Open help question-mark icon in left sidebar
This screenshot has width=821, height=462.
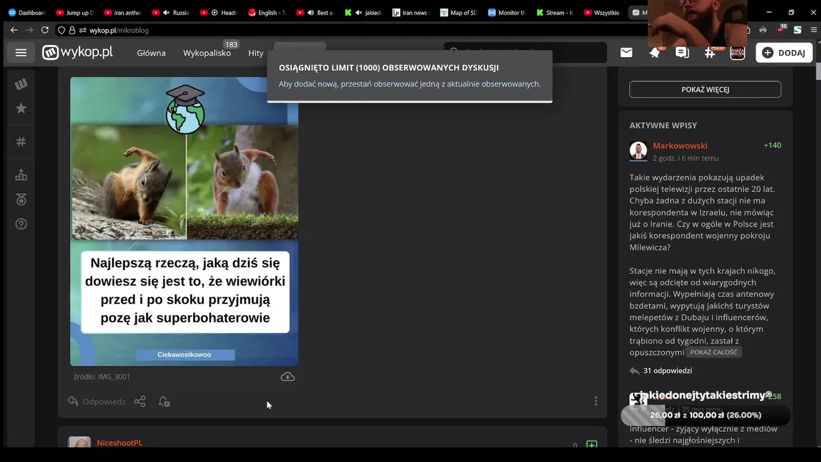21,224
